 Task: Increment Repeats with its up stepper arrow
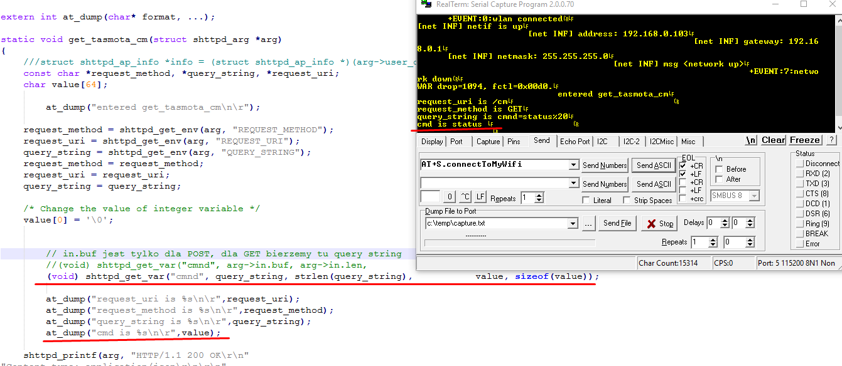[539, 194]
